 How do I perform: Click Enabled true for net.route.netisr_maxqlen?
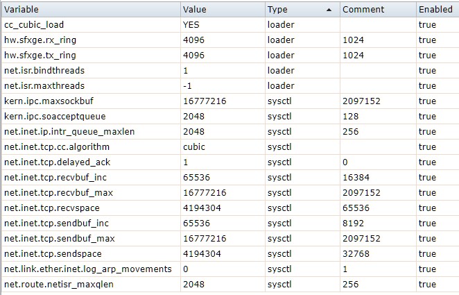click(428, 285)
